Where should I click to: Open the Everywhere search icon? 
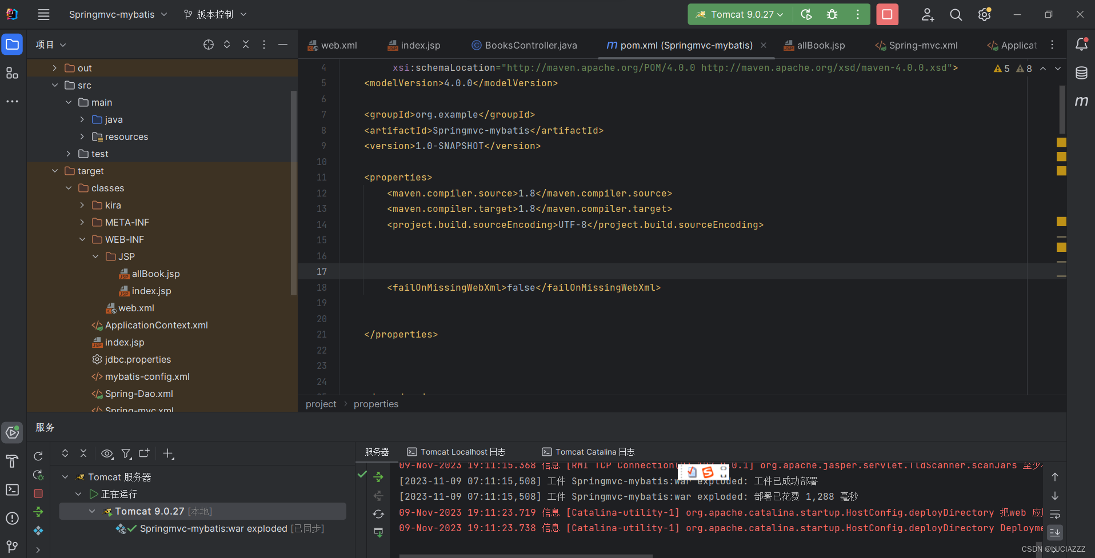pyautogui.click(x=956, y=14)
